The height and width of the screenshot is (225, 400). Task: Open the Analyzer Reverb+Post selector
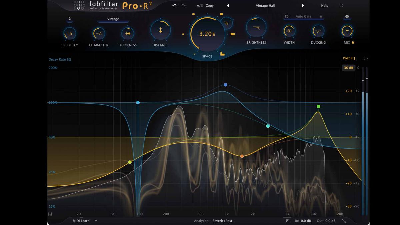click(x=222, y=221)
